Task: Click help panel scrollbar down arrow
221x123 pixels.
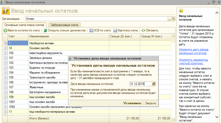Action: 217,117
